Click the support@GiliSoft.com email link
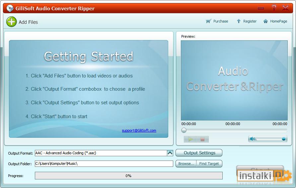The height and width of the screenshot is (188, 296). coord(139,130)
